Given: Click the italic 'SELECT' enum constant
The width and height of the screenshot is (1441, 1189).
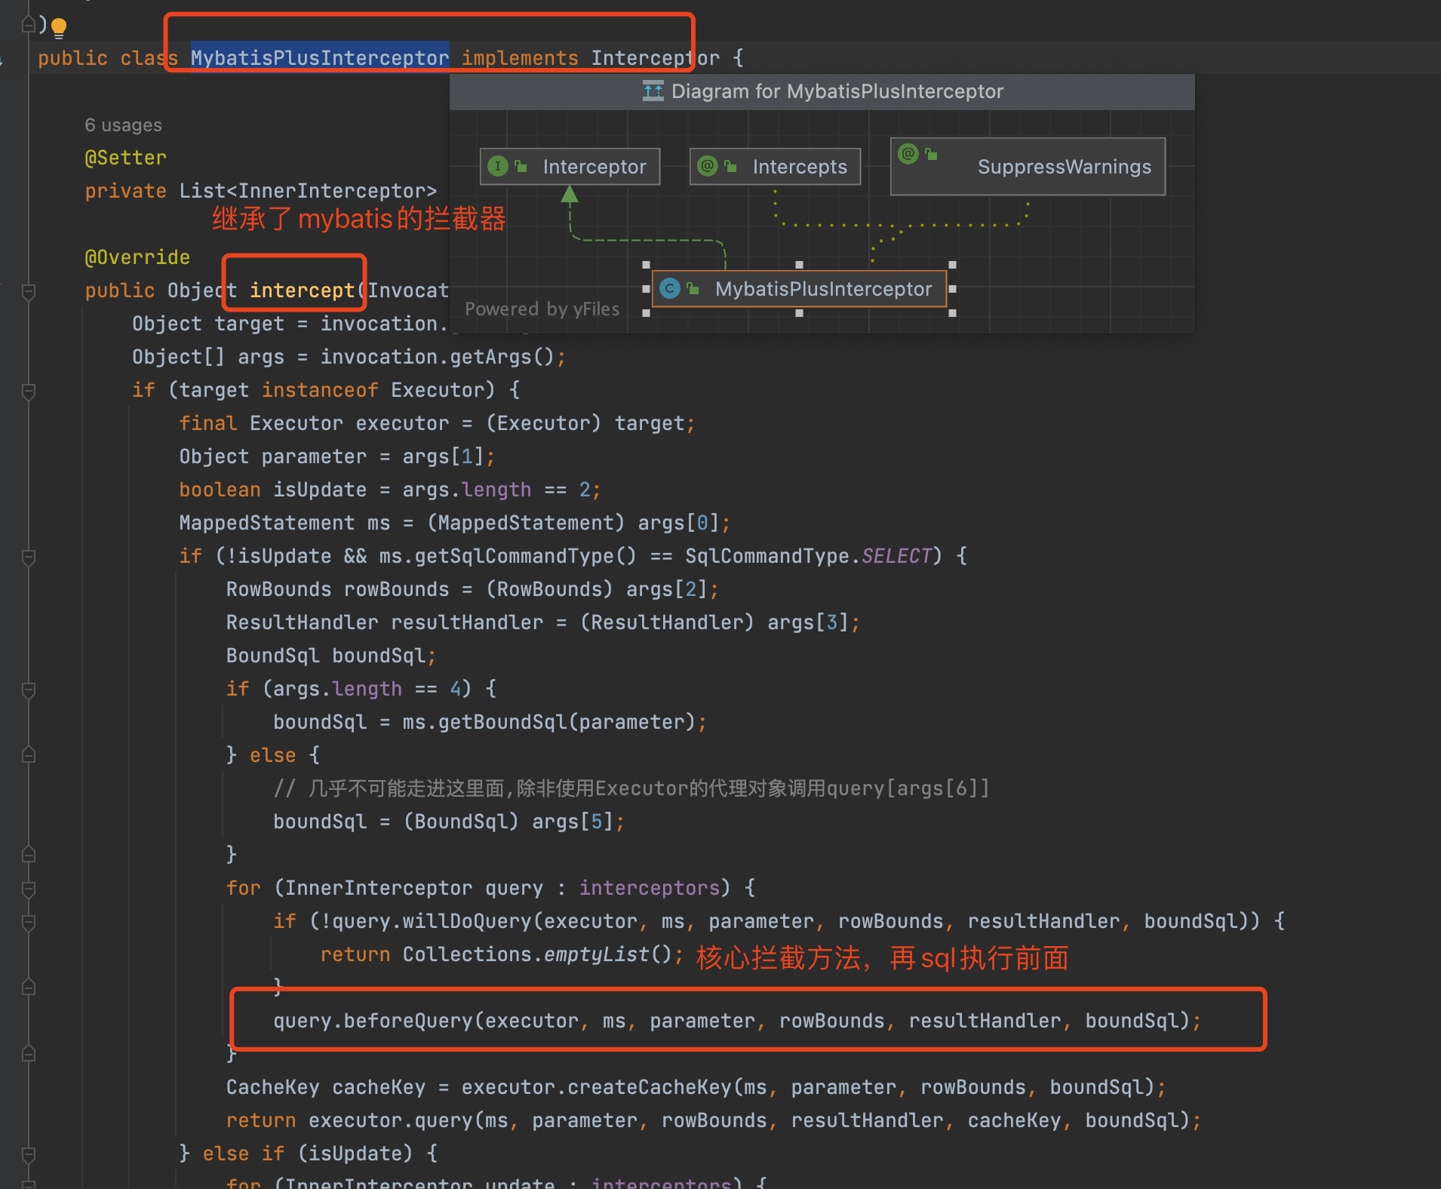Looking at the screenshot, I should pyautogui.click(x=897, y=556).
